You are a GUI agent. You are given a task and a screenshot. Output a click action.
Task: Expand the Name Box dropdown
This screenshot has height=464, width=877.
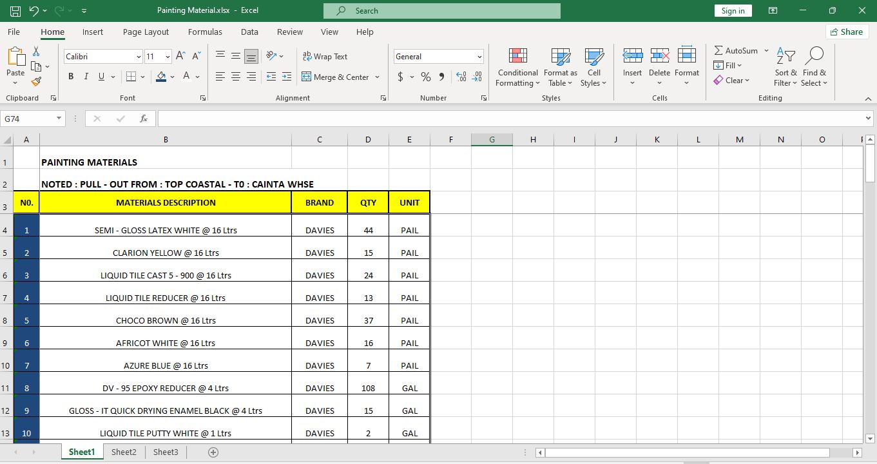59,119
